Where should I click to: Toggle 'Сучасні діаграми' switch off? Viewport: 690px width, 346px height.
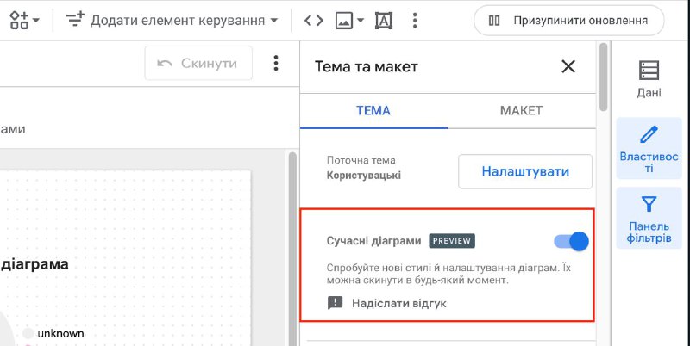571,241
